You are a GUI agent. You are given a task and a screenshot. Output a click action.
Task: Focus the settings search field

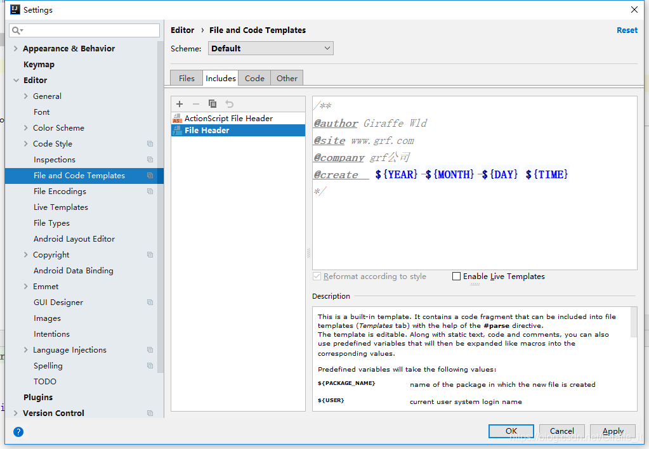coord(84,30)
